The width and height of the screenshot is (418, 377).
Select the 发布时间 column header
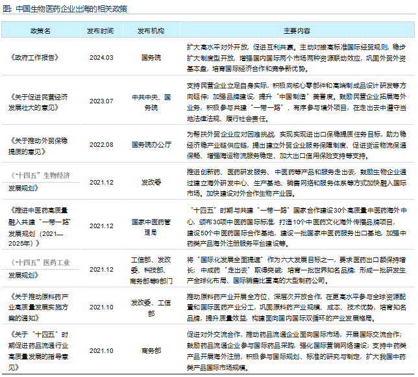[x=101, y=31]
